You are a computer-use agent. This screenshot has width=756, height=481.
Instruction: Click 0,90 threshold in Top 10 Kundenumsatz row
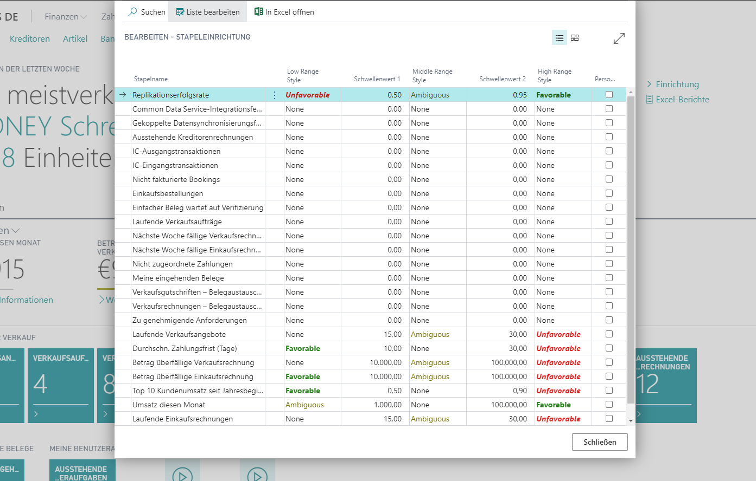click(x=520, y=391)
